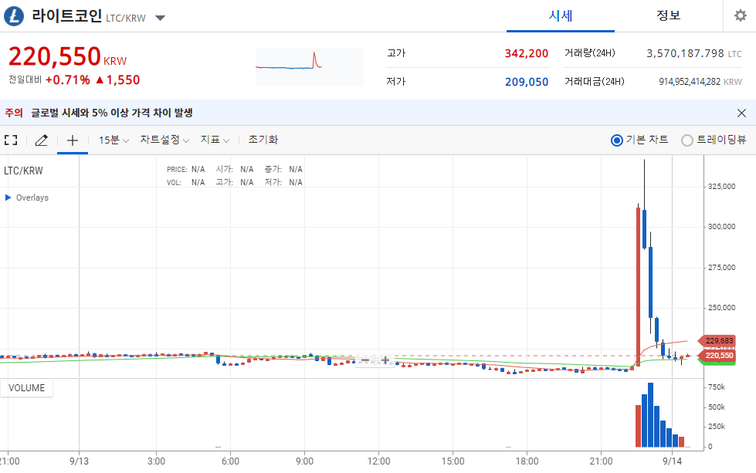756x473 pixels.
Task: Open the 차트설정 dropdown
Action: 164,140
